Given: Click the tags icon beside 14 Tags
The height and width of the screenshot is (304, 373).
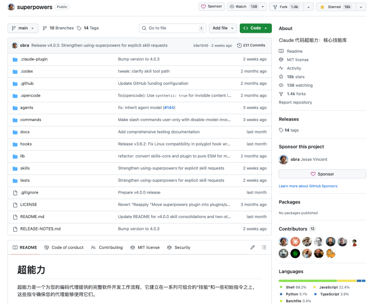Looking at the screenshot, I should point(79,28).
